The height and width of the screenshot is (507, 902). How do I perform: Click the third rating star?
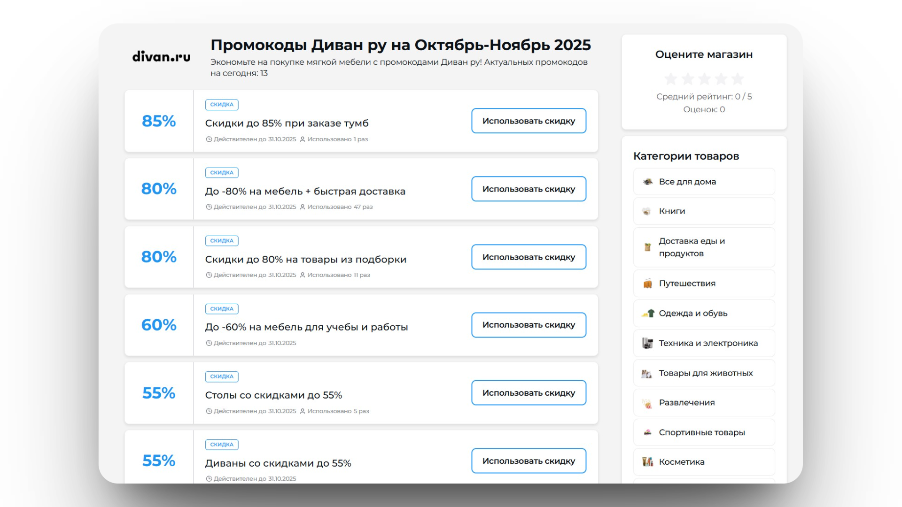point(704,79)
